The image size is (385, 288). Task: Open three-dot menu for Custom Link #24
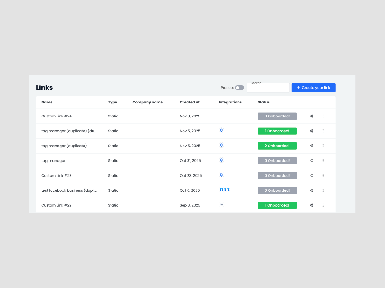[323, 116]
